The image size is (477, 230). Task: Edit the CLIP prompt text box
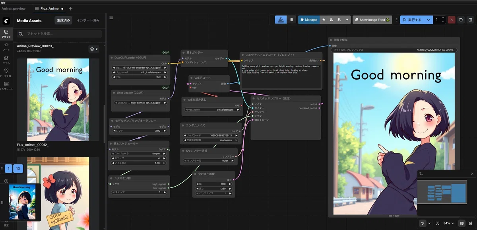(x=281, y=76)
